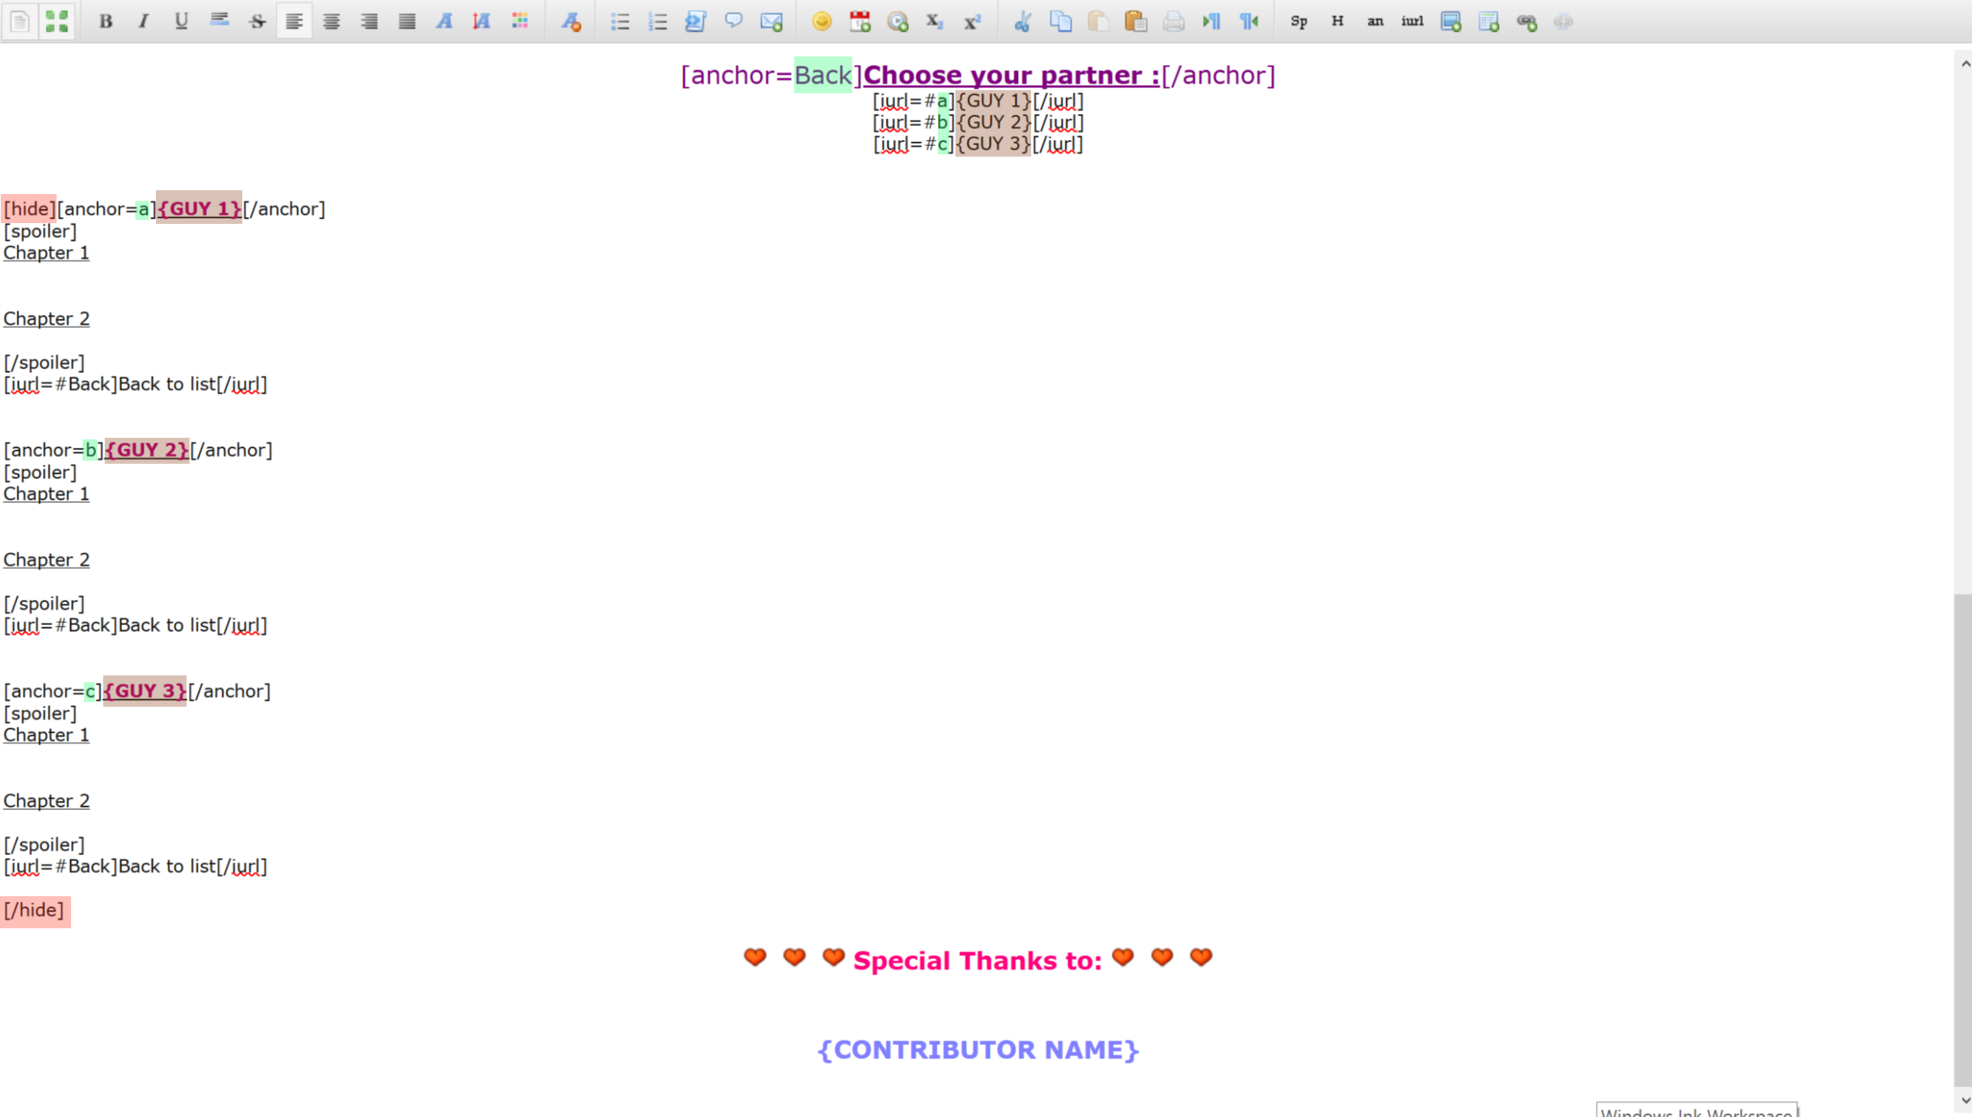Toggle bold formatting
Viewport: 1972px width, 1117px height.
coord(106,21)
